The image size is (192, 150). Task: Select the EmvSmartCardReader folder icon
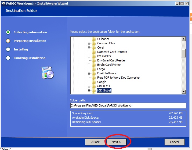pyautogui.click(x=94, y=60)
